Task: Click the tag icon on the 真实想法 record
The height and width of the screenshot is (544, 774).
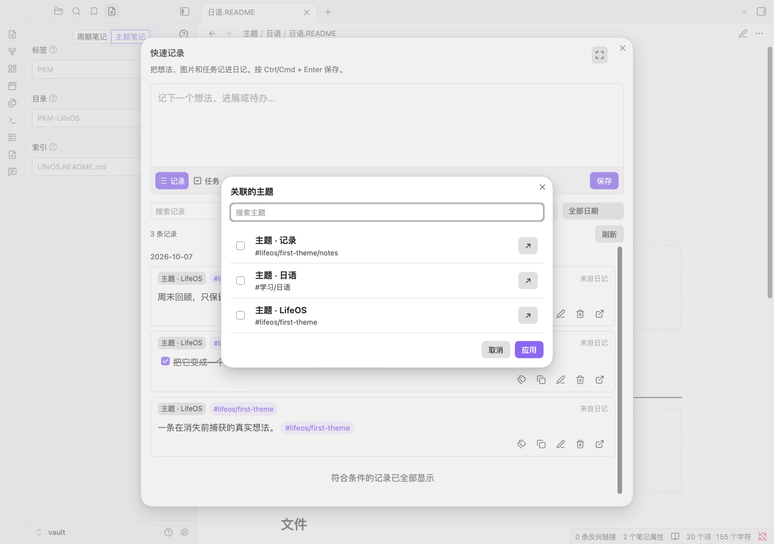Action: pos(522,444)
